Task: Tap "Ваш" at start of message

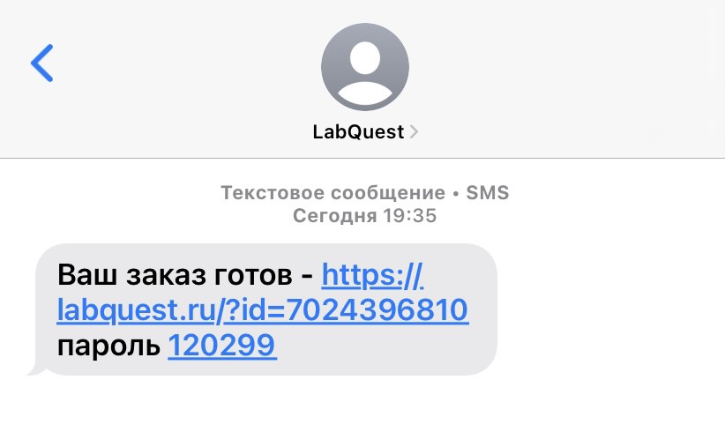Action: (x=87, y=275)
